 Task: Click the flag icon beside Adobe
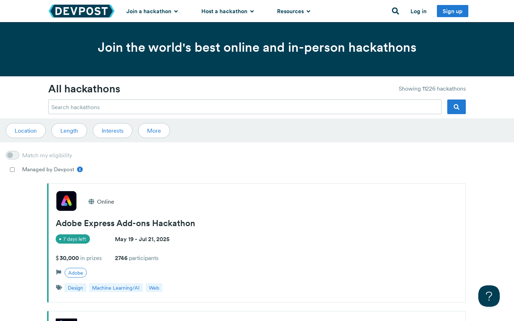[x=59, y=272]
